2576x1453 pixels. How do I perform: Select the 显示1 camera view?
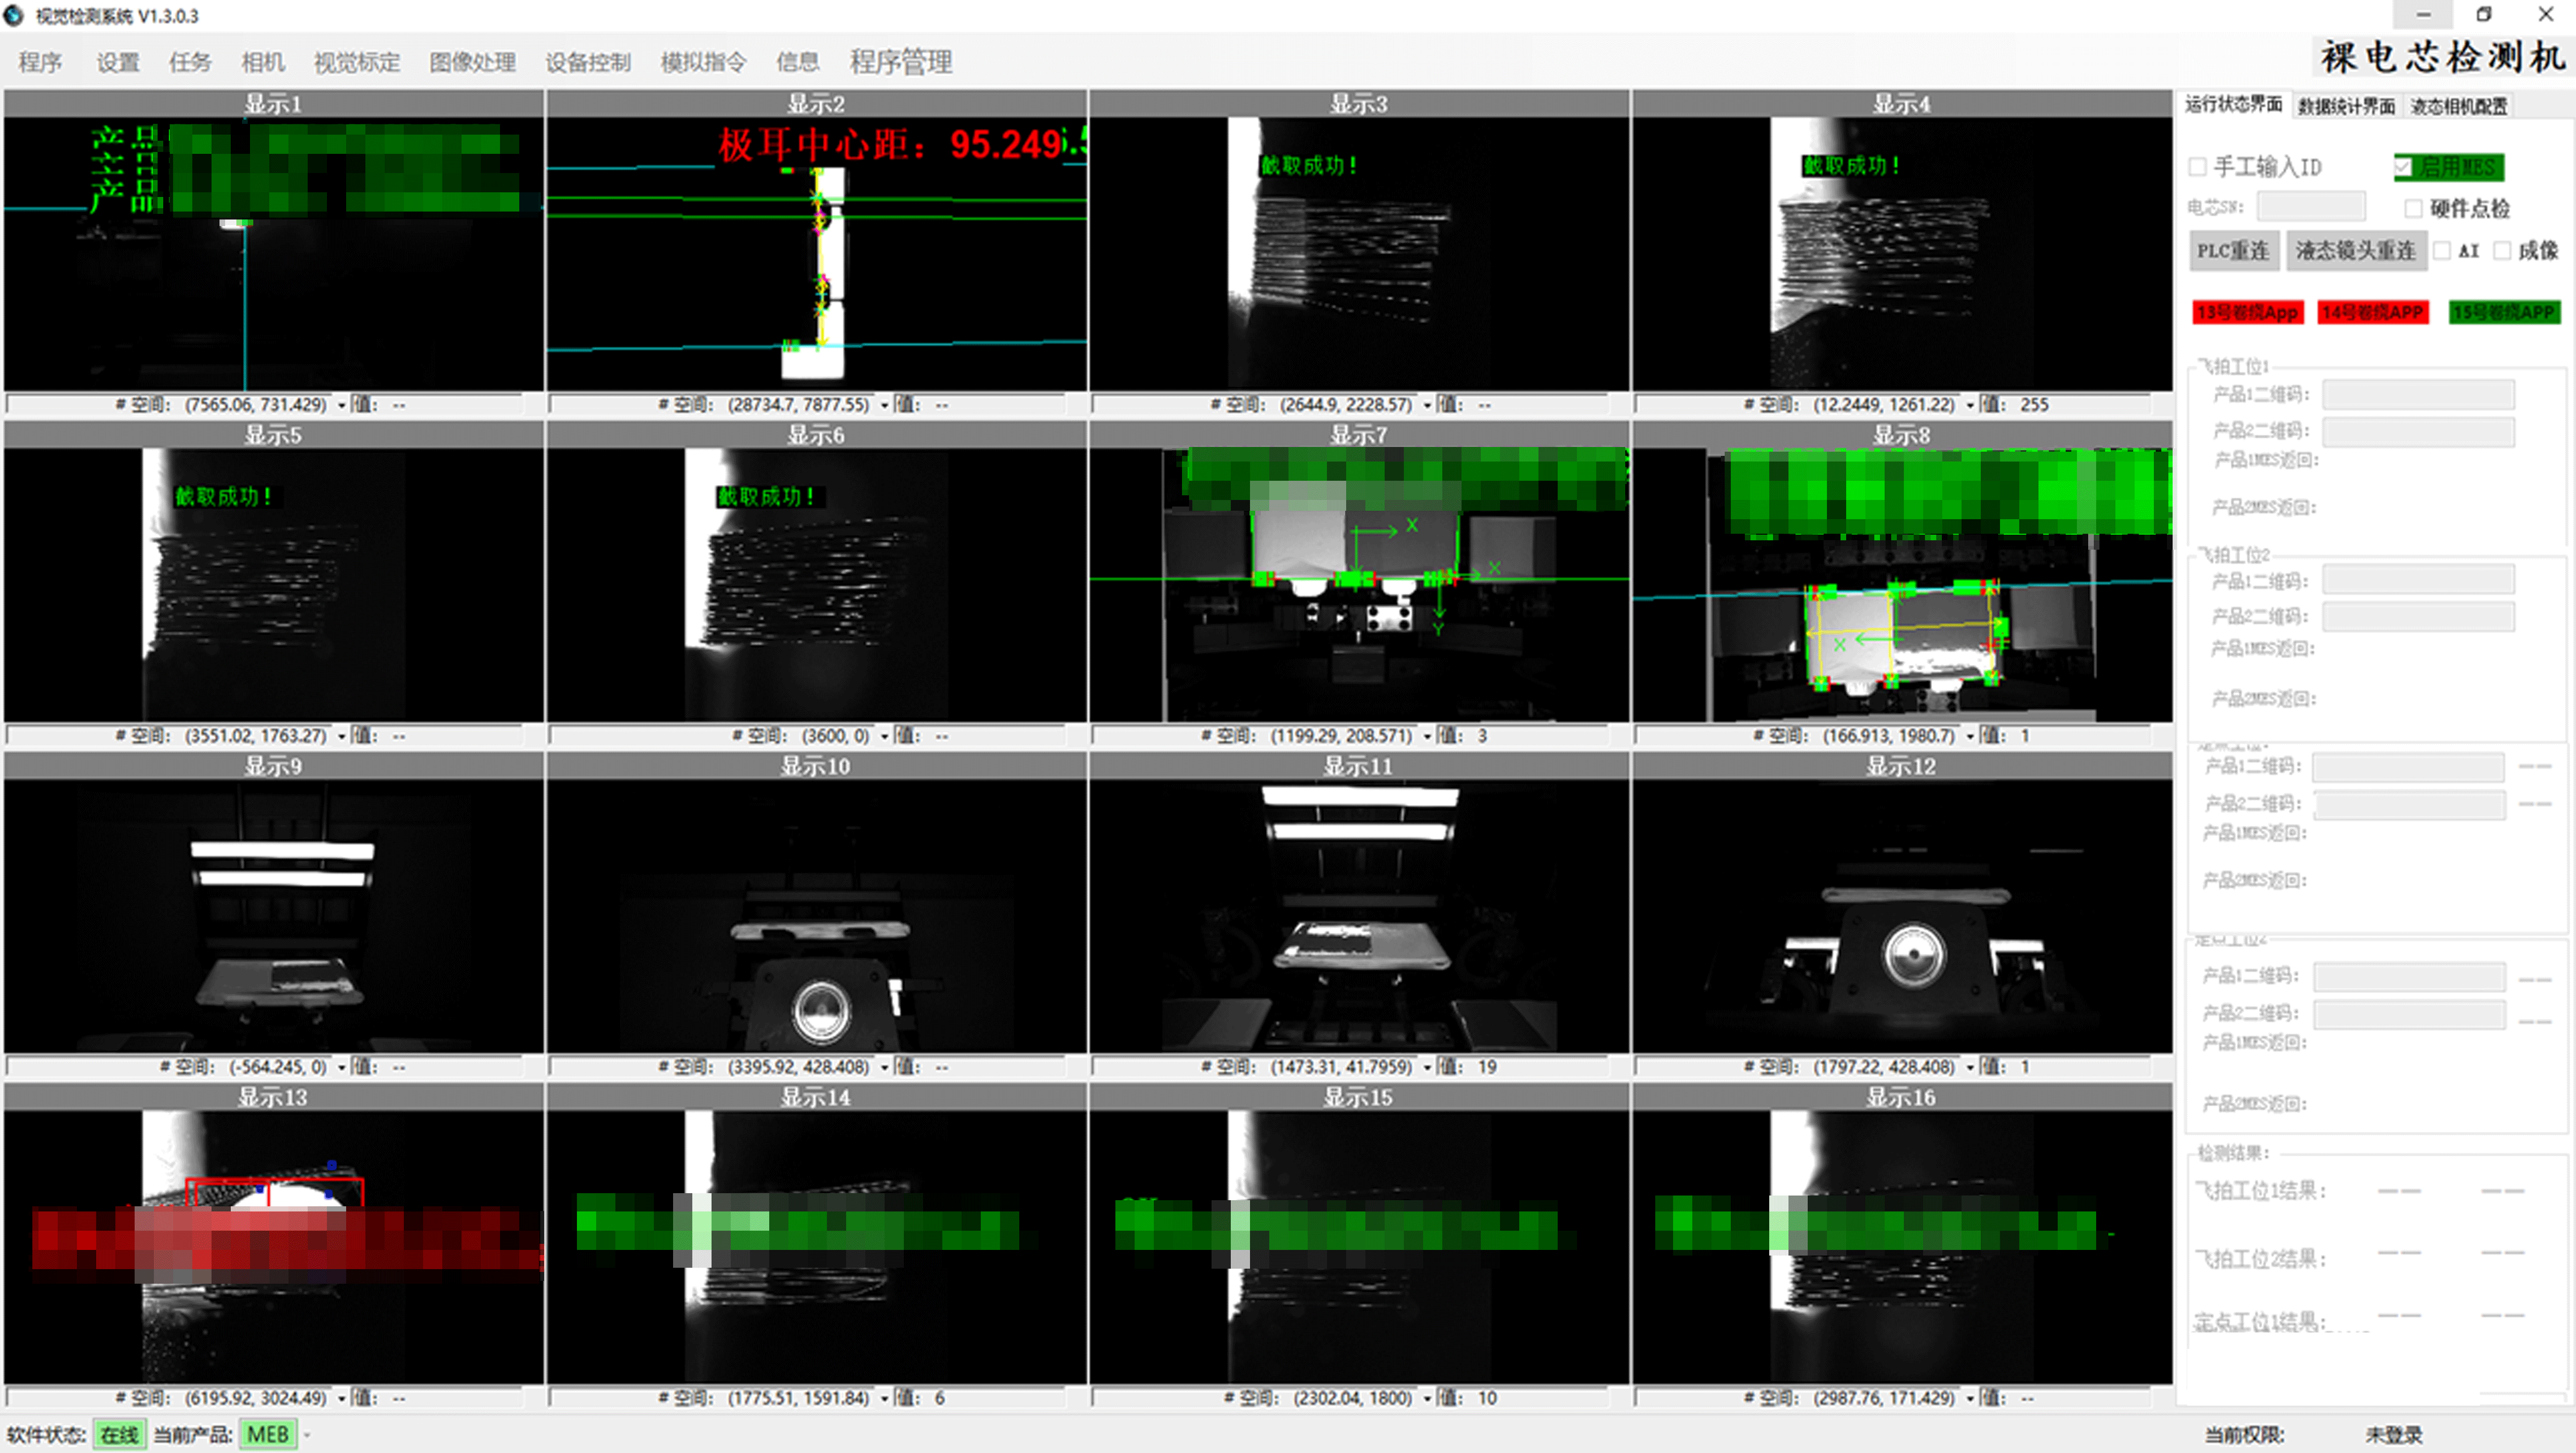click(274, 254)
